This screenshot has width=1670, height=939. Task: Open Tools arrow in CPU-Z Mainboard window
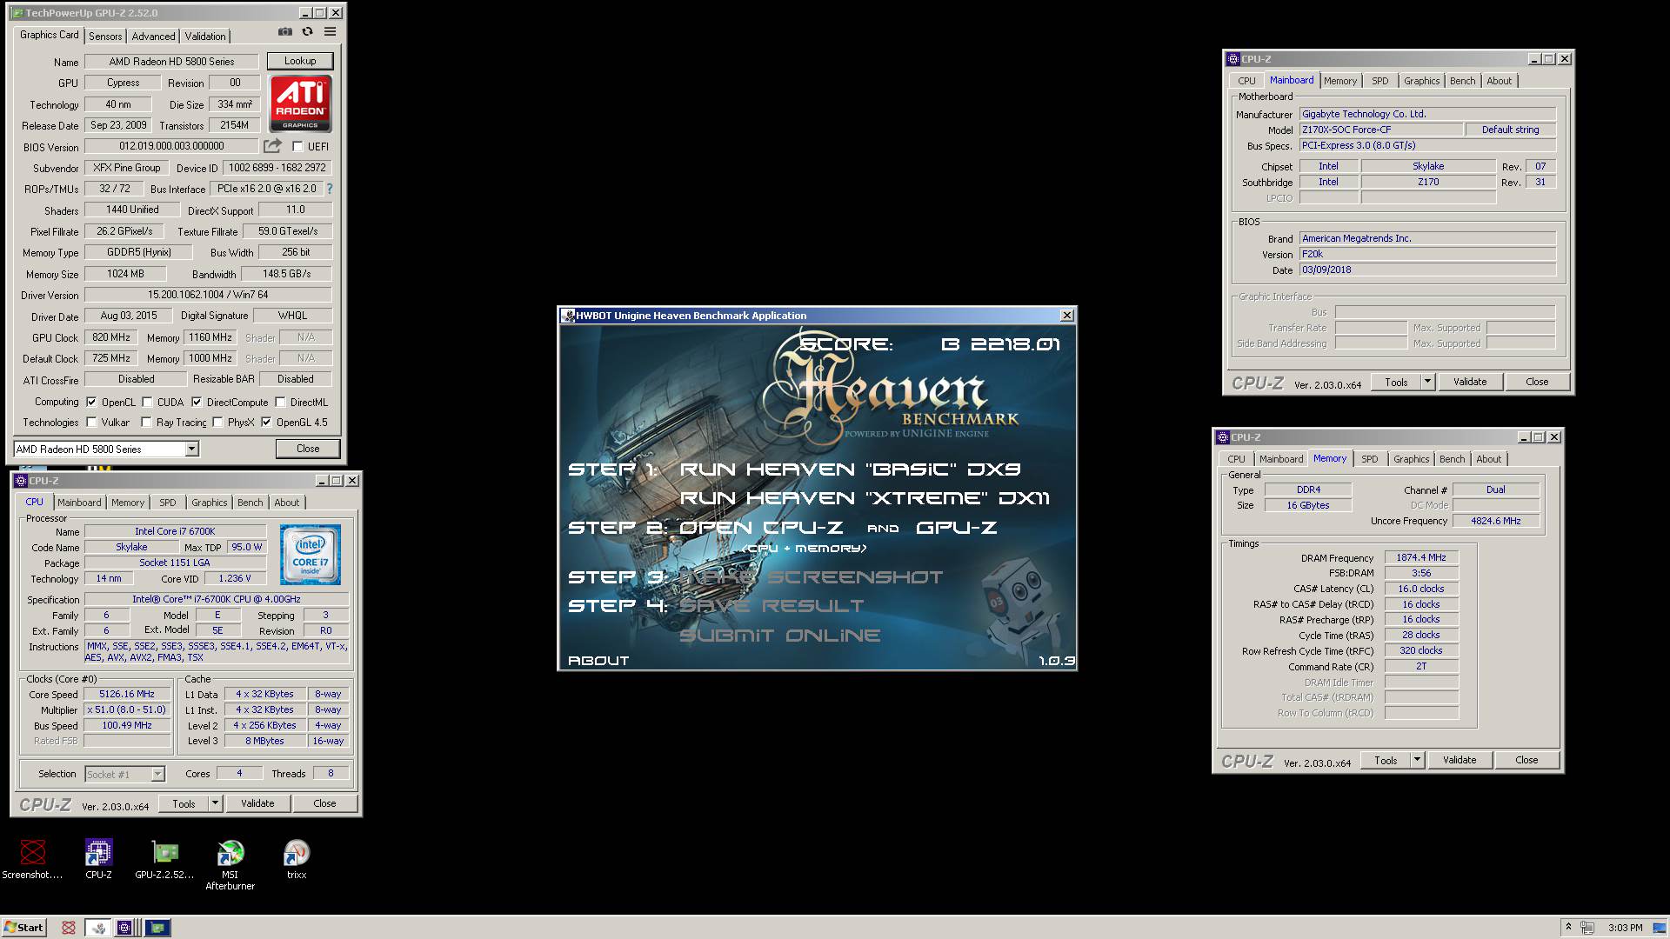point(1427,382)
